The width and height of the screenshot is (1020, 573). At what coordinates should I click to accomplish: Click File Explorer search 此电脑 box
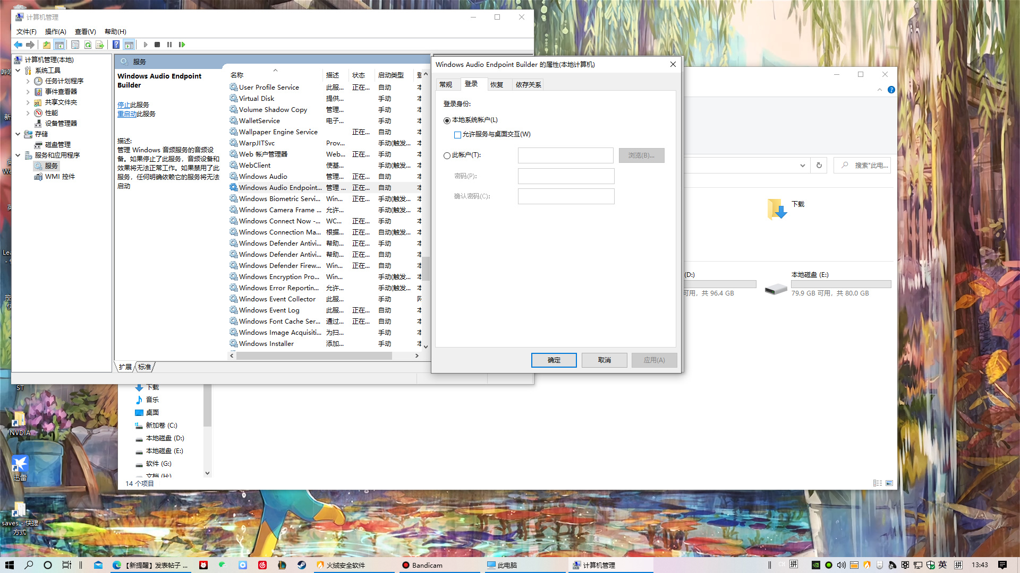[862, 166]
